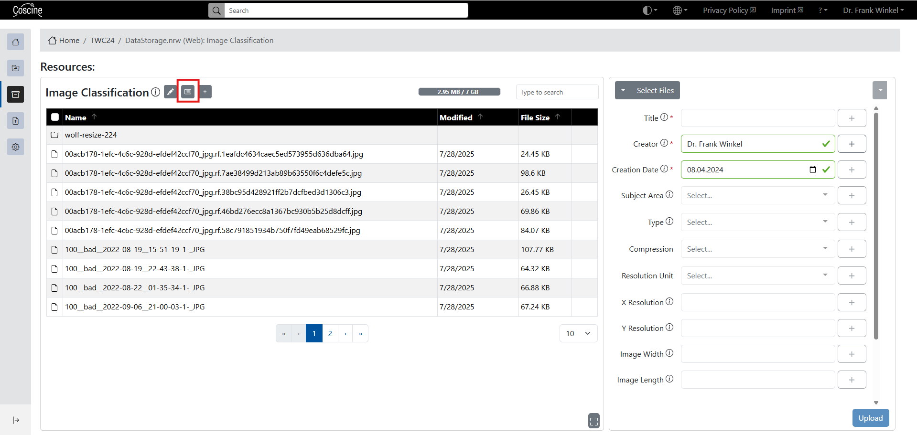Expand the page size dropdown showing 10
This screenshot has height=435, width=917.
pyautogui.click(x=578, y=333)
